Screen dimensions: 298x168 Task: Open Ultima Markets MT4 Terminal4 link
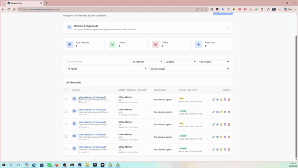92,134
